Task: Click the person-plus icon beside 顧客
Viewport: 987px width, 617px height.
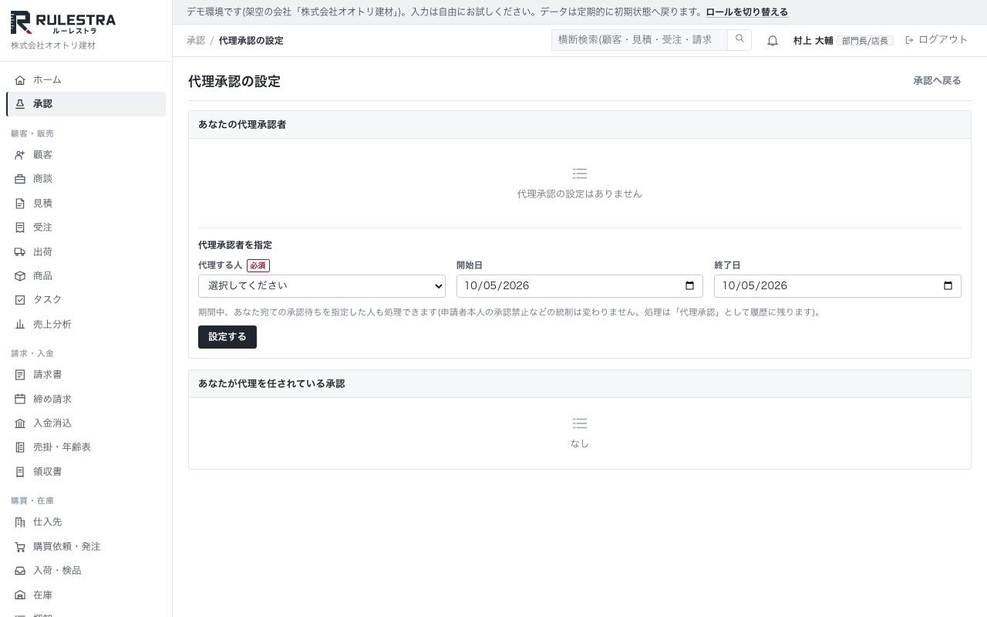Action: [x=20, y=155]
